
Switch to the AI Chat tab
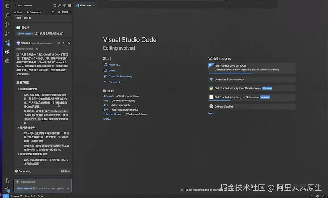tap(18, 12)
